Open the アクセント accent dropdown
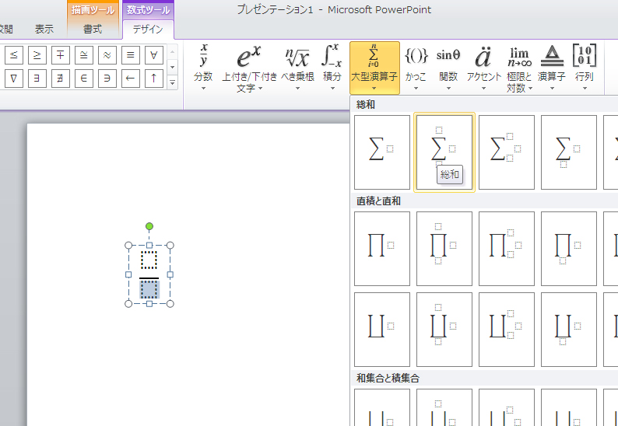The width and height of the screenshot is (618, 426). [483, 68]
